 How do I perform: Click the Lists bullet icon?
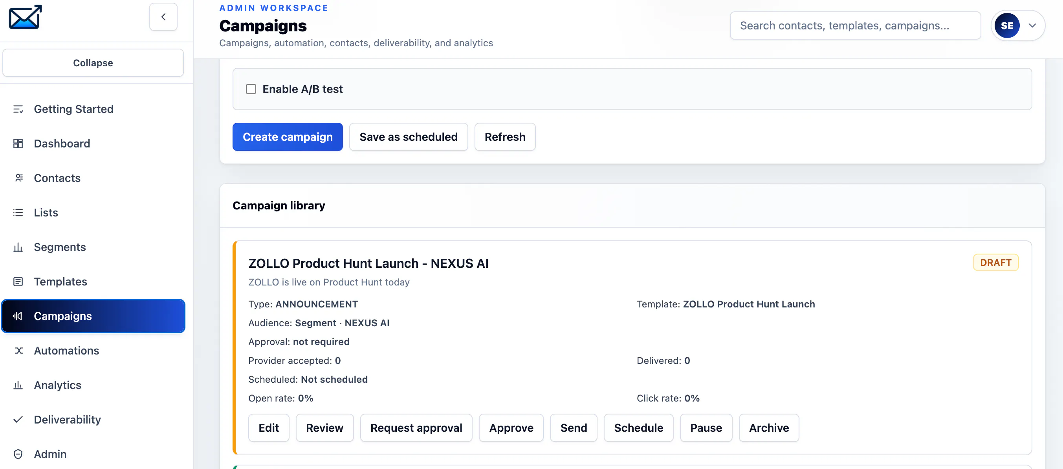point(18,213)
